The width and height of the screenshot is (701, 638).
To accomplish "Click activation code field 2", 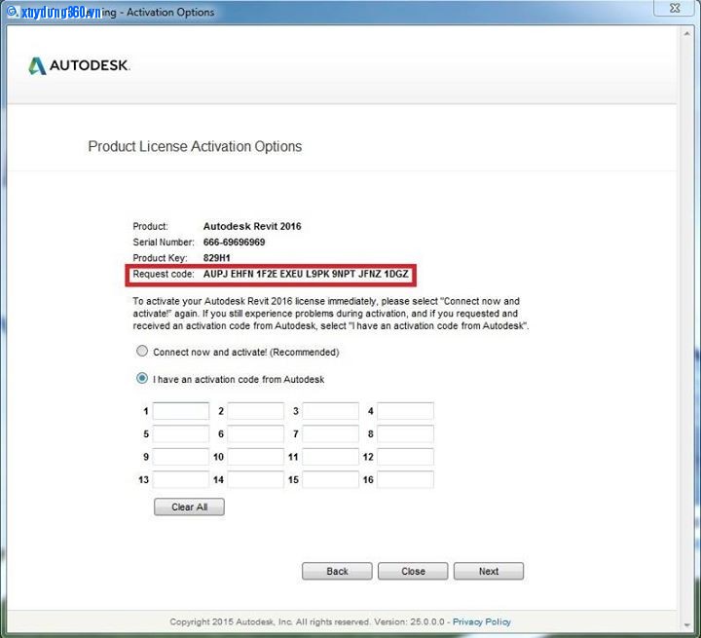I will 256,411.
